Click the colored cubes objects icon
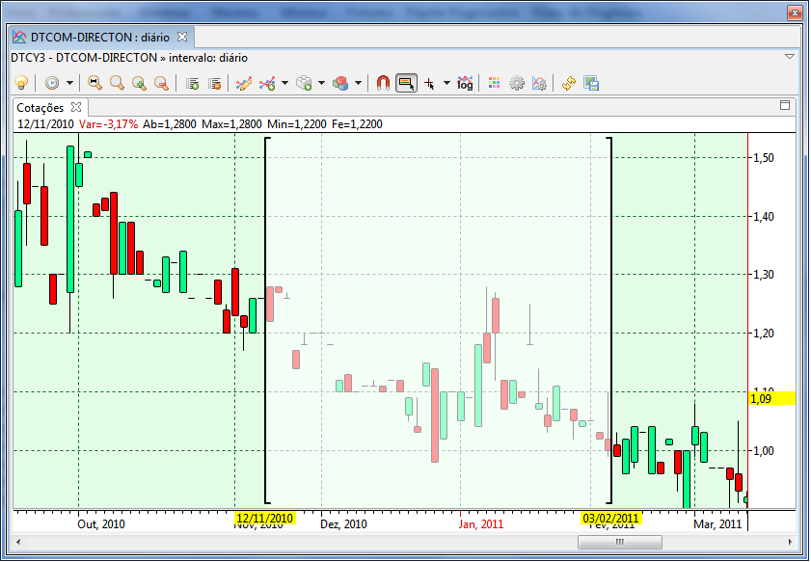Screen dimensions: 811x562 (x=340, y=83)
